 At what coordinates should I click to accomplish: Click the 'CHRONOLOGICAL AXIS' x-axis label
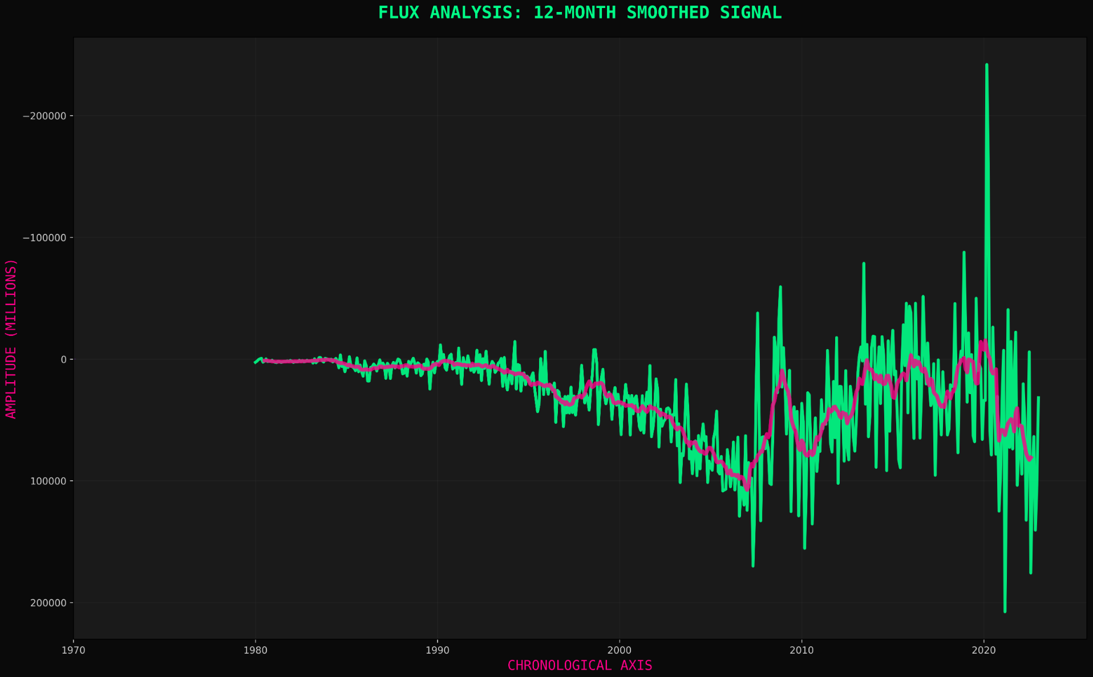[580, 666]
